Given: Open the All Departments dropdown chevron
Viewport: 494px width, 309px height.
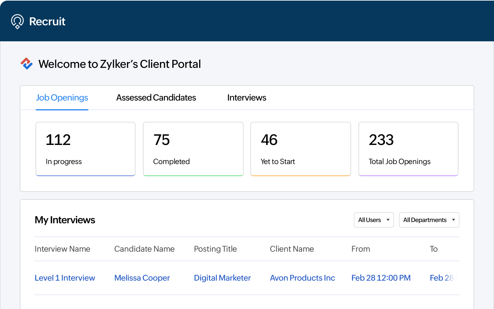Looking at the screenshot, I should pos(454,220).
